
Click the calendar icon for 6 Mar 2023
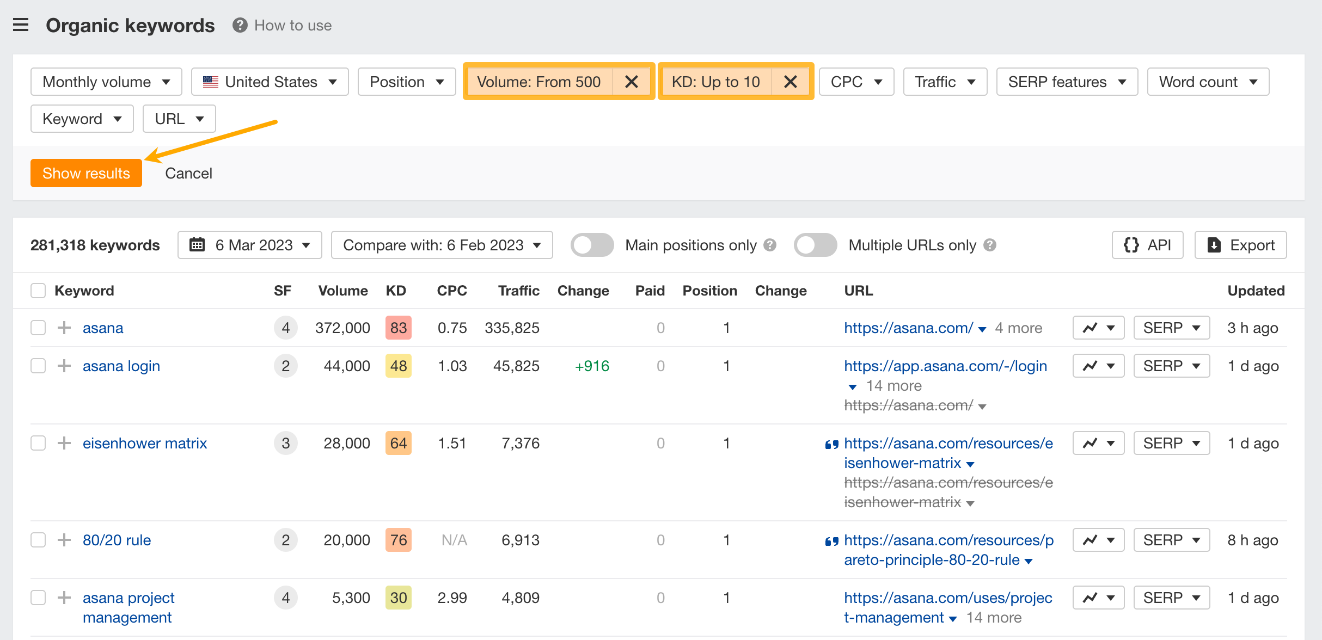197,245
